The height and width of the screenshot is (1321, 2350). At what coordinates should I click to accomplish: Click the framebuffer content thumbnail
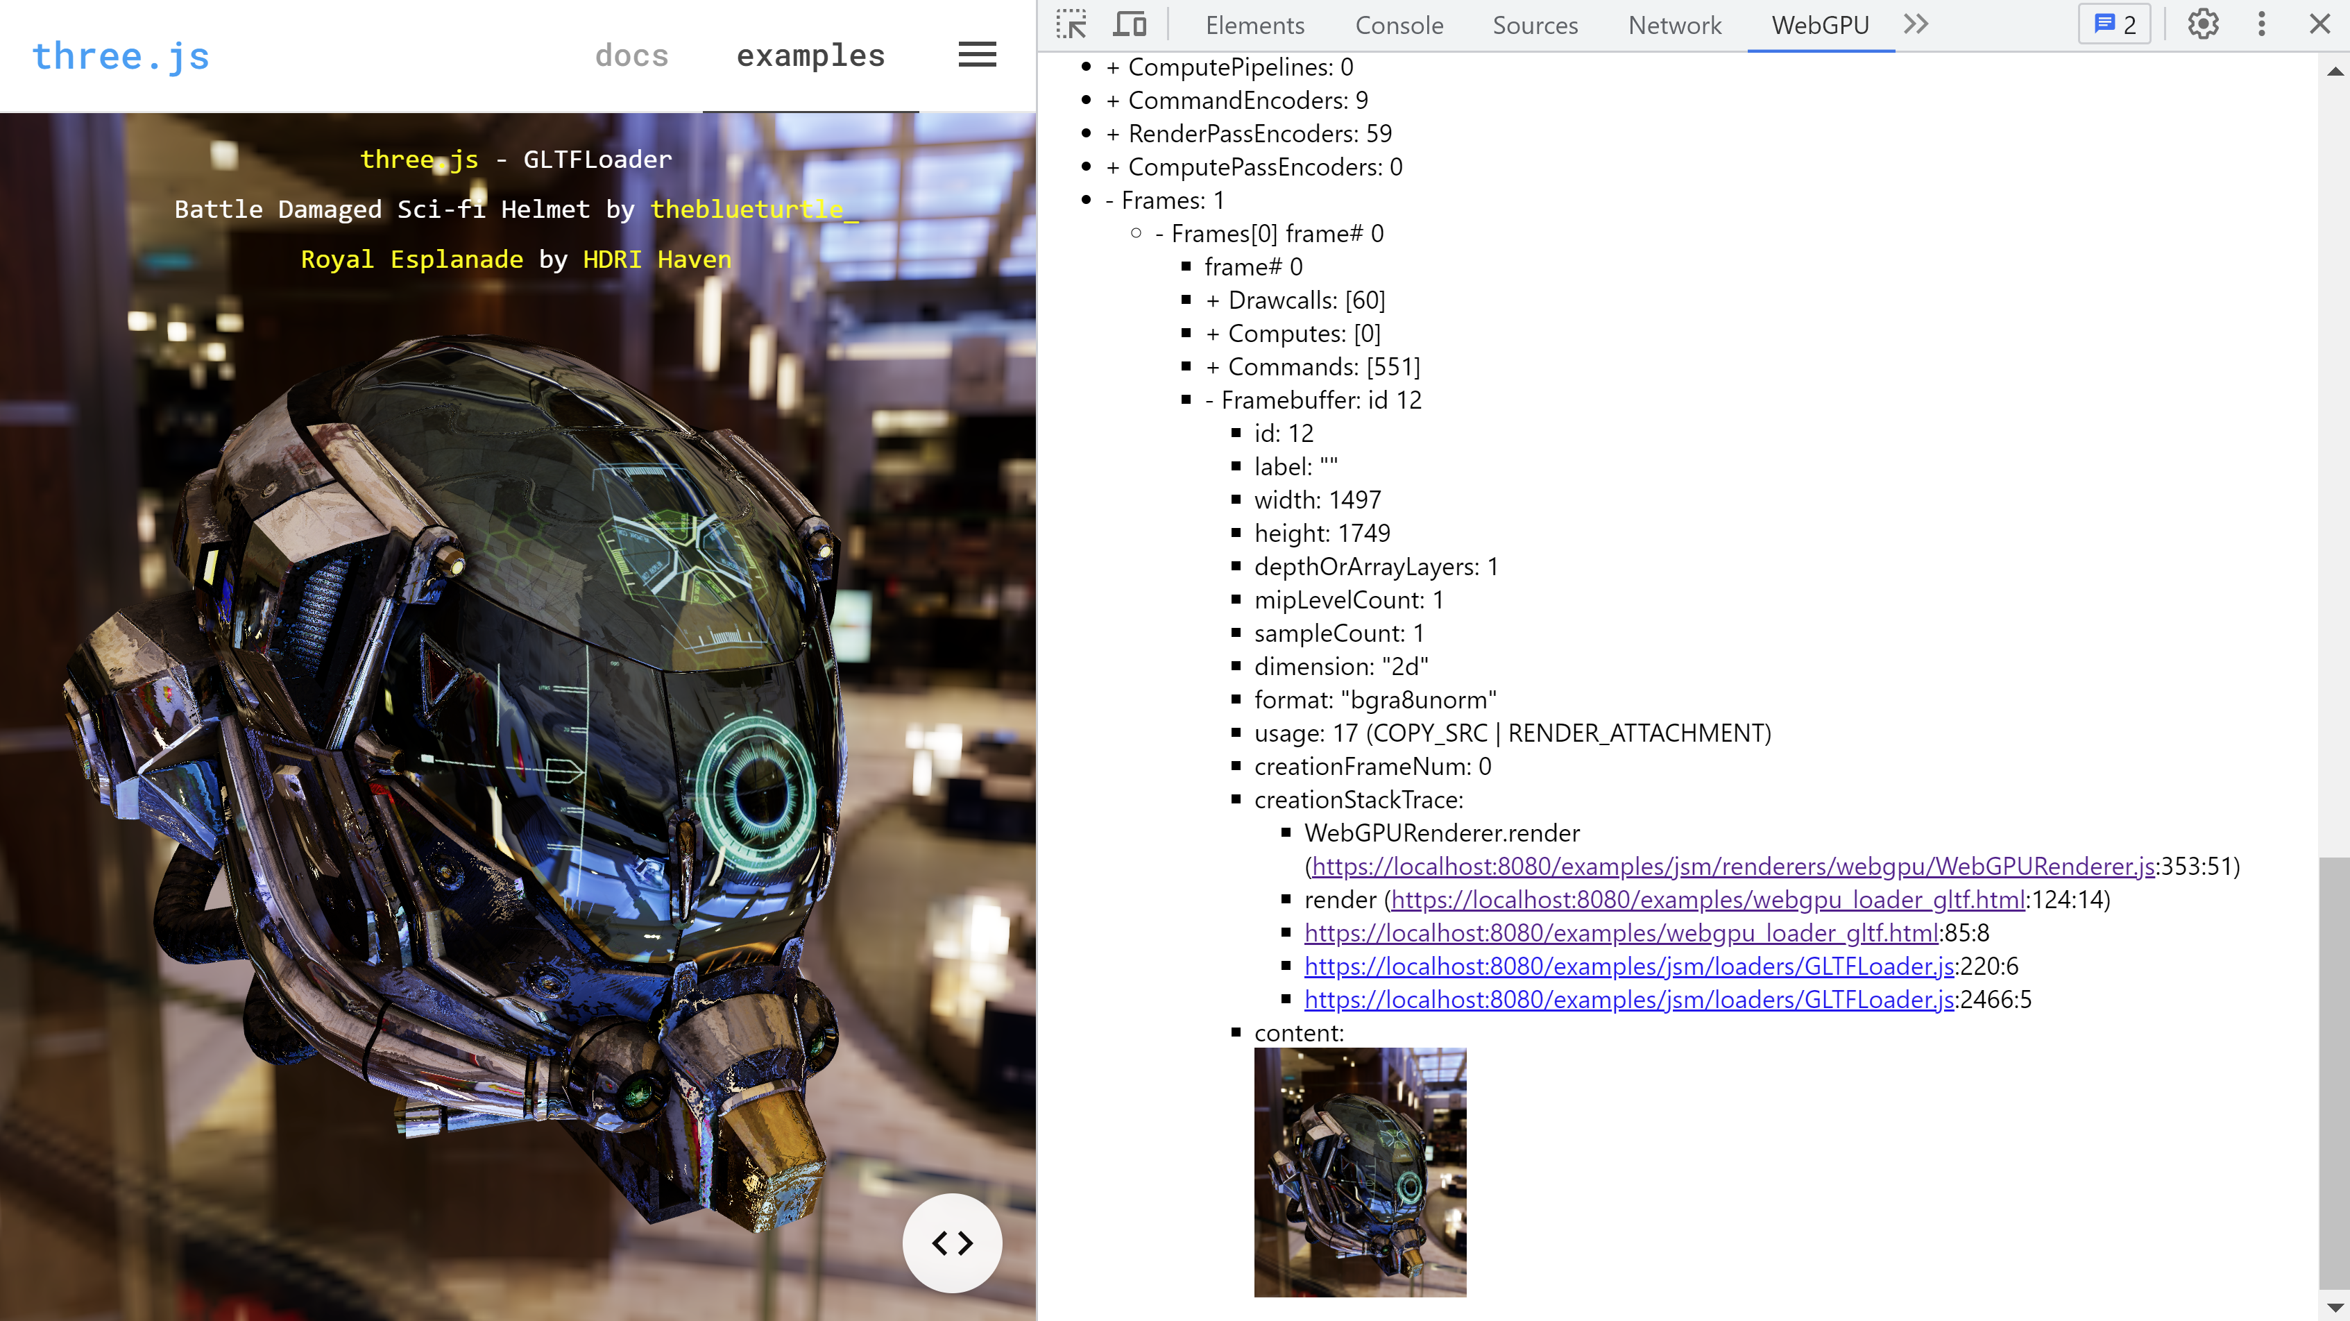1359,1171
